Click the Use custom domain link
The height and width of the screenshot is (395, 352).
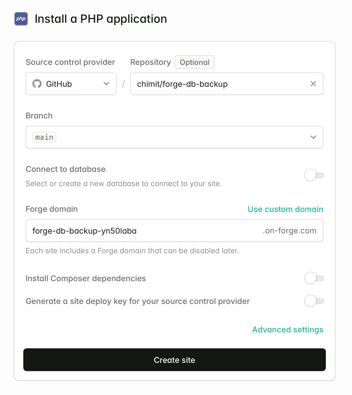coord(285,209)
